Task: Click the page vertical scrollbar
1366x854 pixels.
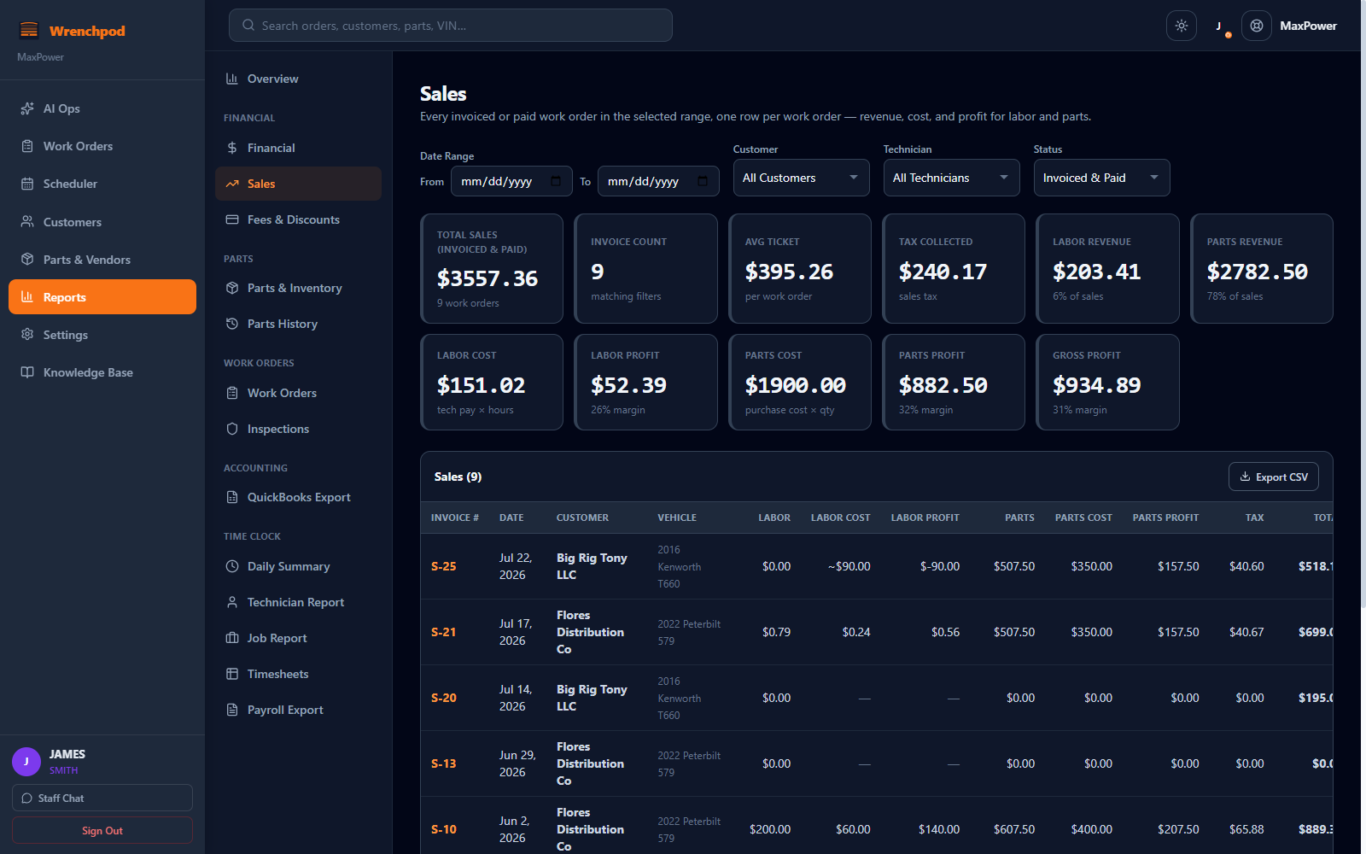Action: (x=1363, y=303)
